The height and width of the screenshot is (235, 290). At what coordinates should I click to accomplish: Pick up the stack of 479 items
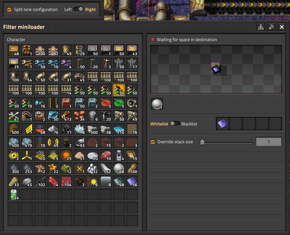tap(27, 142)
